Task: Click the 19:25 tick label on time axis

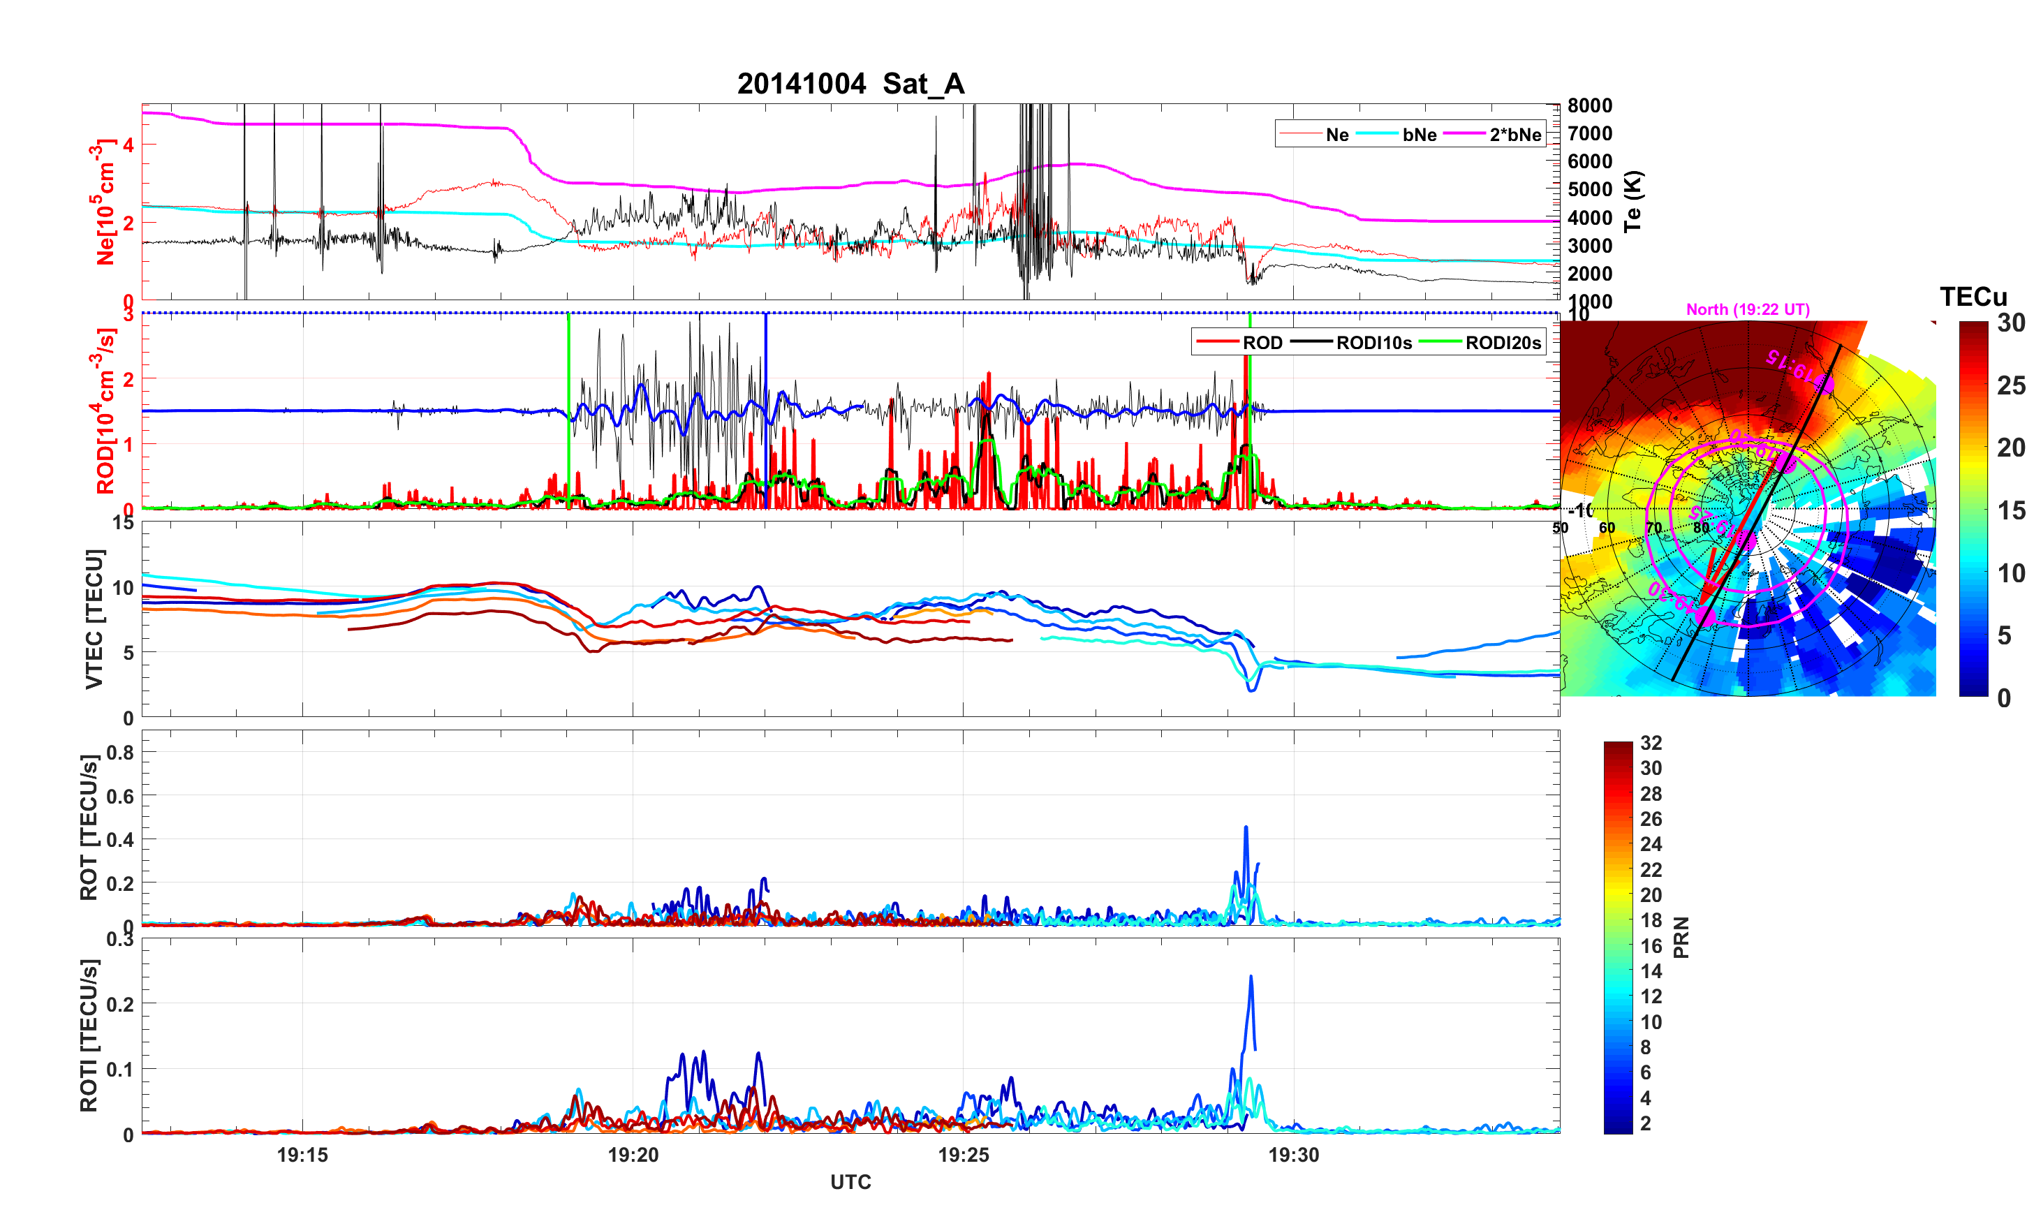Action: 964,1155
